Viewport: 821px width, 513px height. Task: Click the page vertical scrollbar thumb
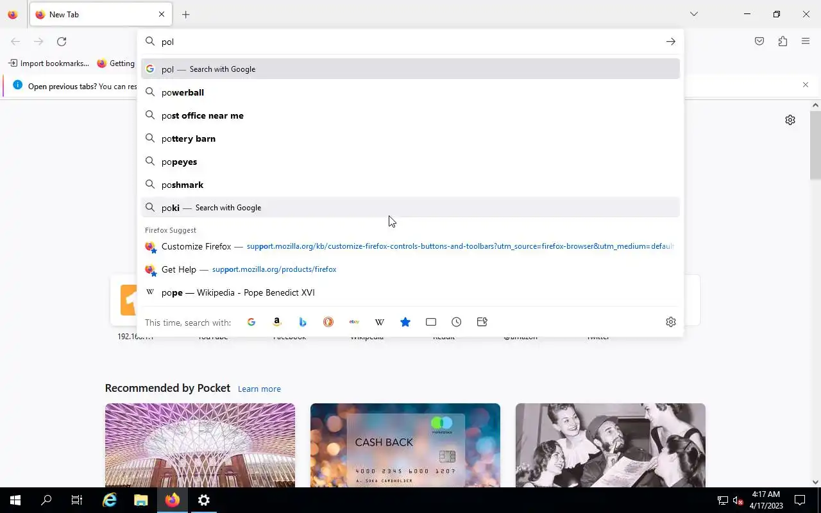coord(815,145)
